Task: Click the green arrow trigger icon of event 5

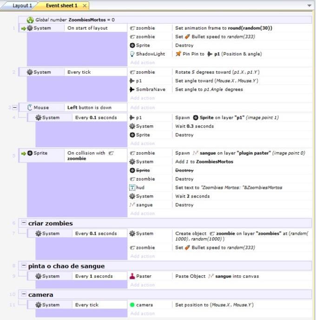Action: click(24, 153)
